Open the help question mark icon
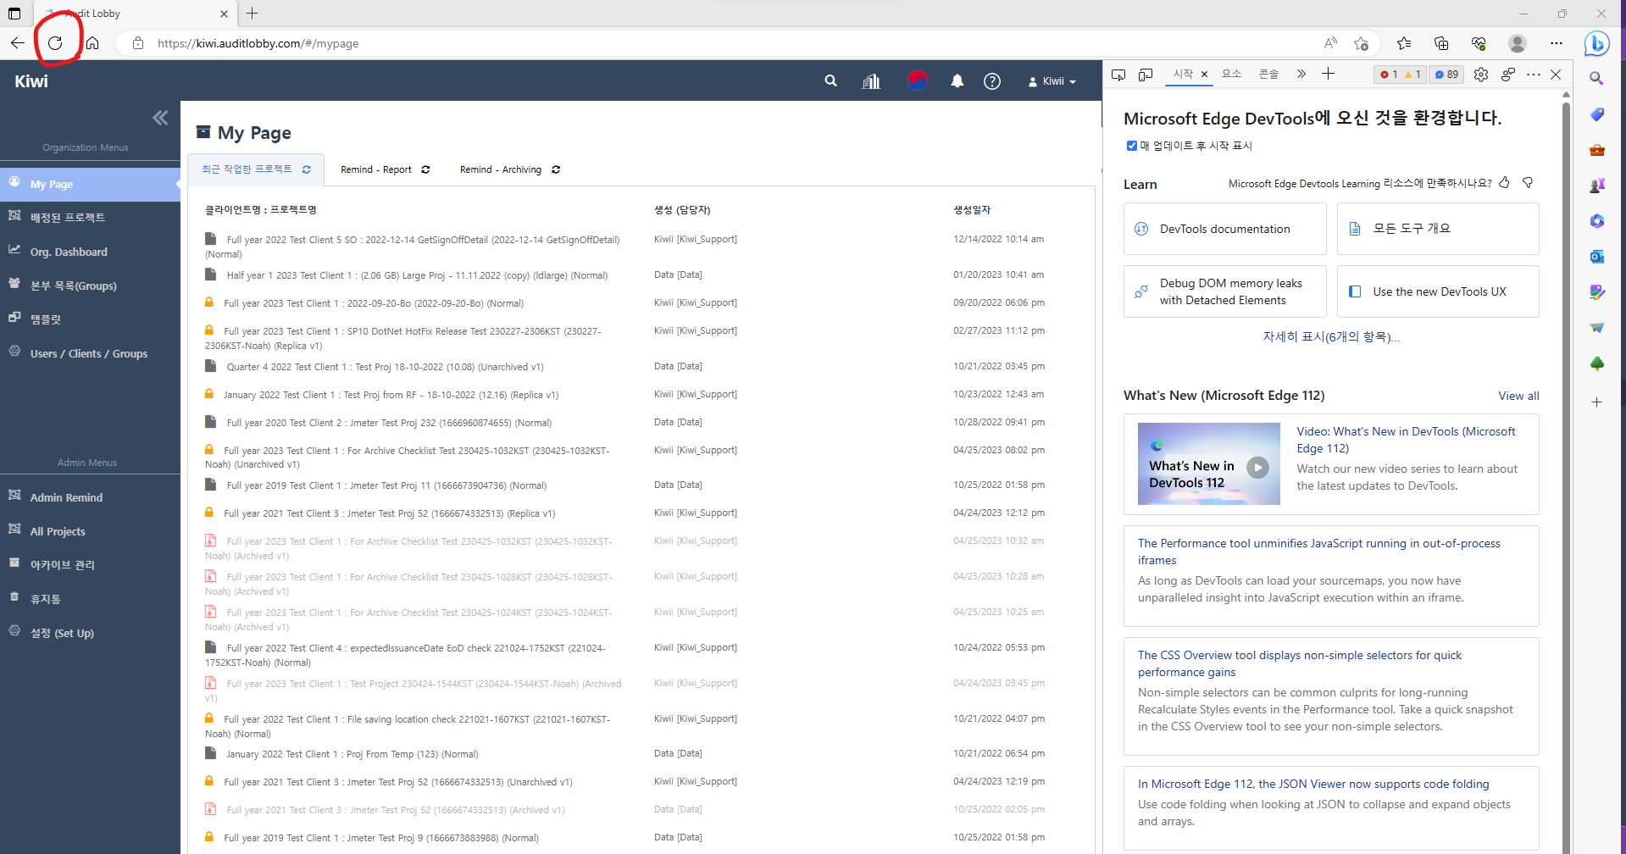1626x854 pixels. (991, 80)
